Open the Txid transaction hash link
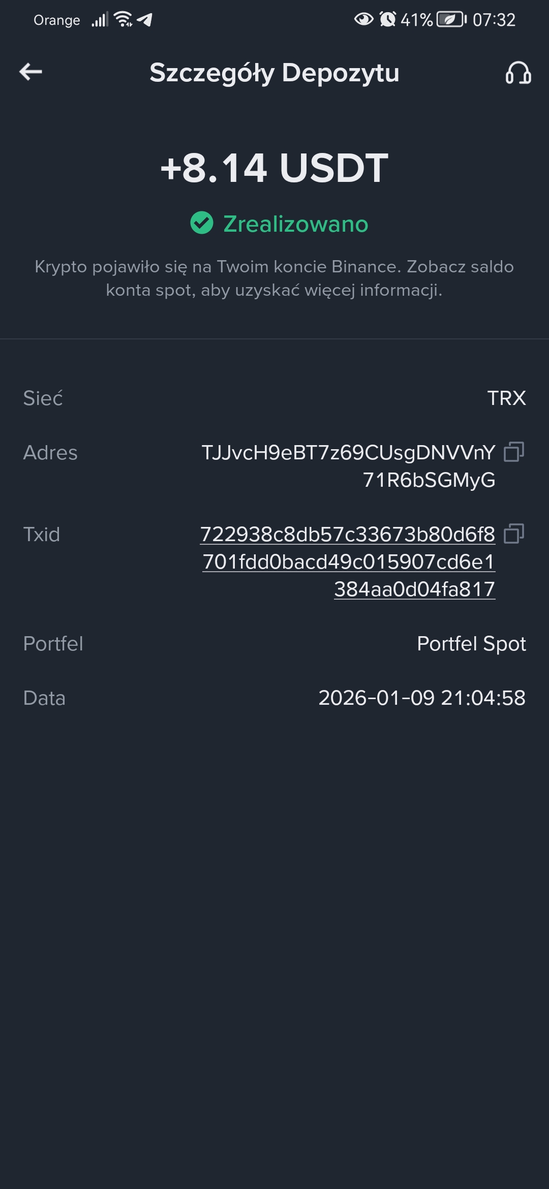The width and height of the screenshot is (549, 1189). click(x=348, y=561)
